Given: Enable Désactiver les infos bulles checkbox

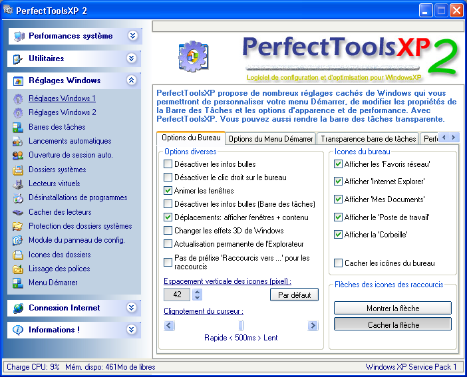Looking at the screenshot, I should click(x=168, y=164).
